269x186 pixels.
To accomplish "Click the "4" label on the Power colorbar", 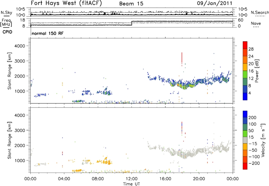I will pos(249,93).
